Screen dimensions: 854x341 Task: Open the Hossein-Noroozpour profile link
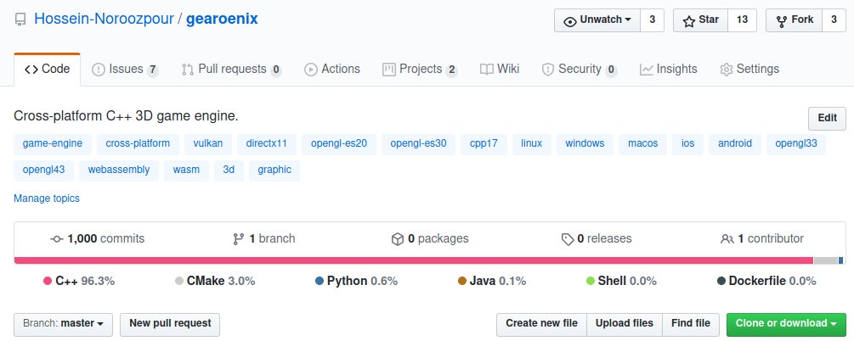[x=104, y=19]
